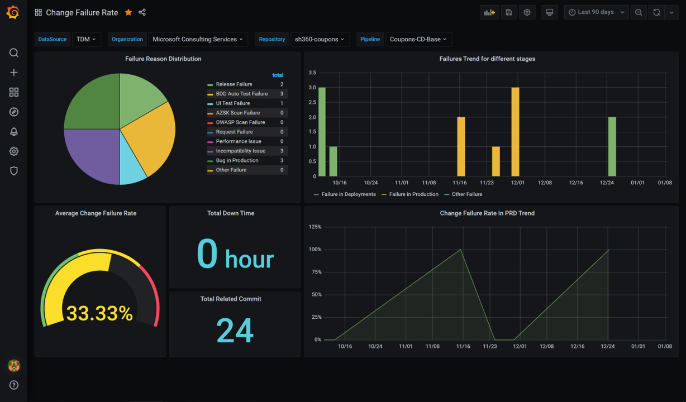Open the Help question mark icon
686x402 pixels.
pyautogui.click(x=14, y=385)
